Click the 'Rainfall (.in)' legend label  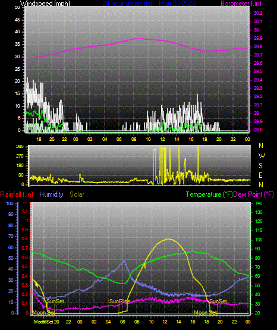tap(17, 194)
